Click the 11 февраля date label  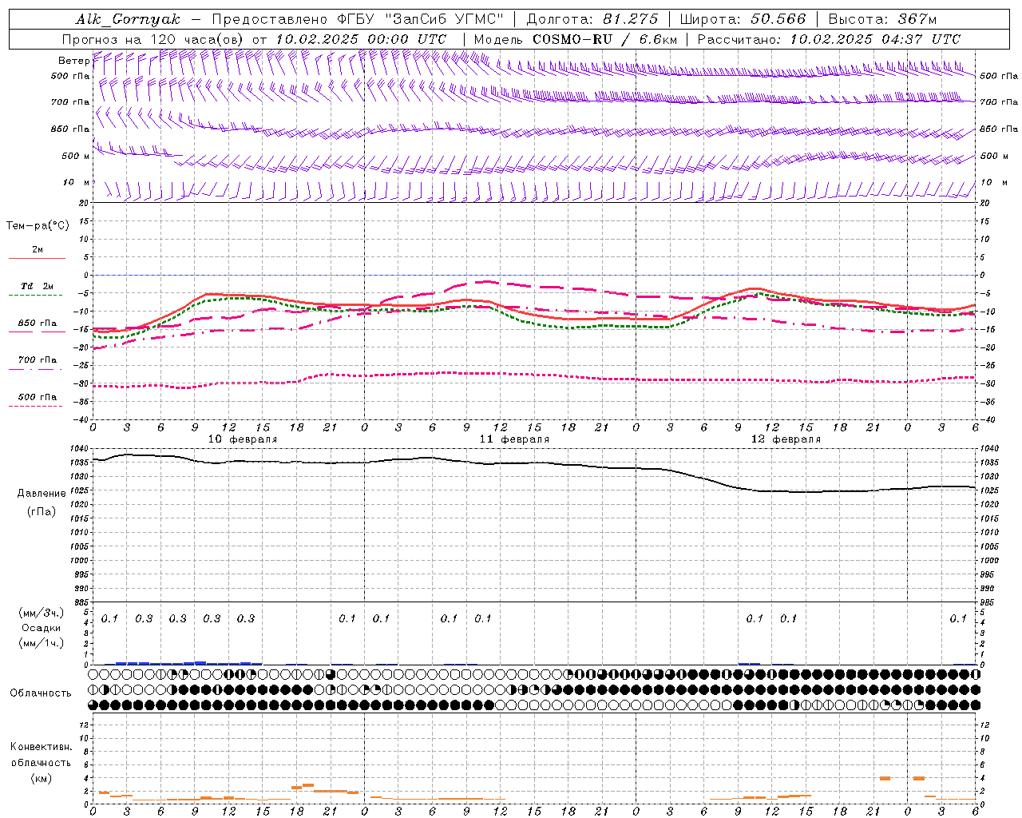click(514, 439)
